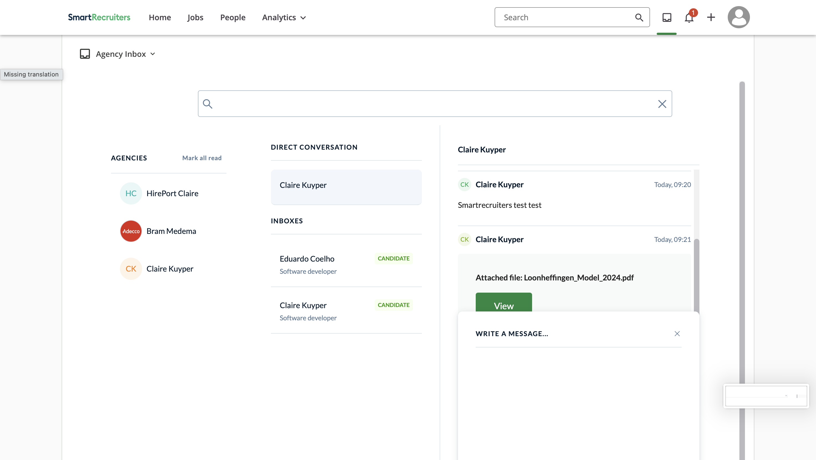Click the HC avatar for HirePort Claire
Screen dimensions: 816x460
pyautogui.click(x=131, y=193)
